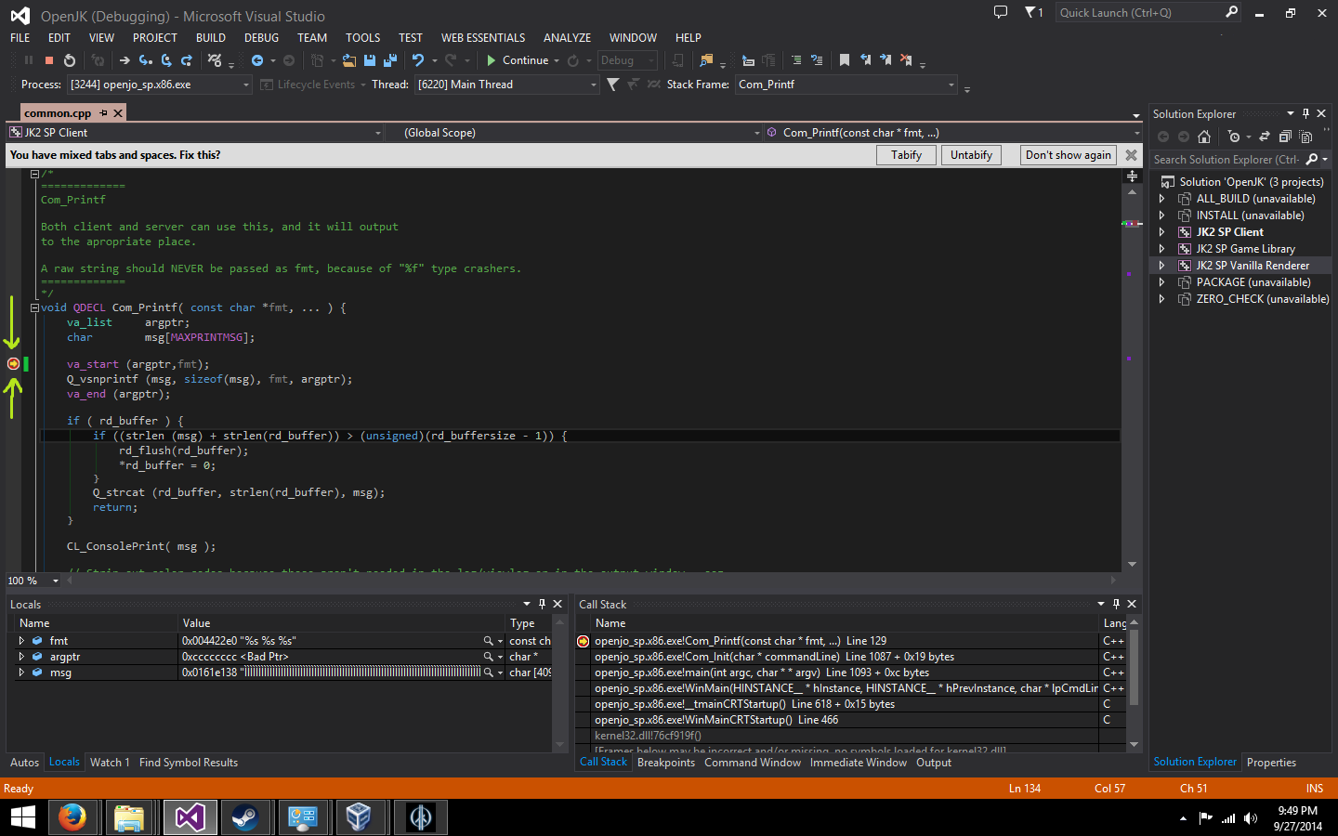Screen dimensions: 1338x836
Task: Step Over the current line
Action: coord(166,60)
